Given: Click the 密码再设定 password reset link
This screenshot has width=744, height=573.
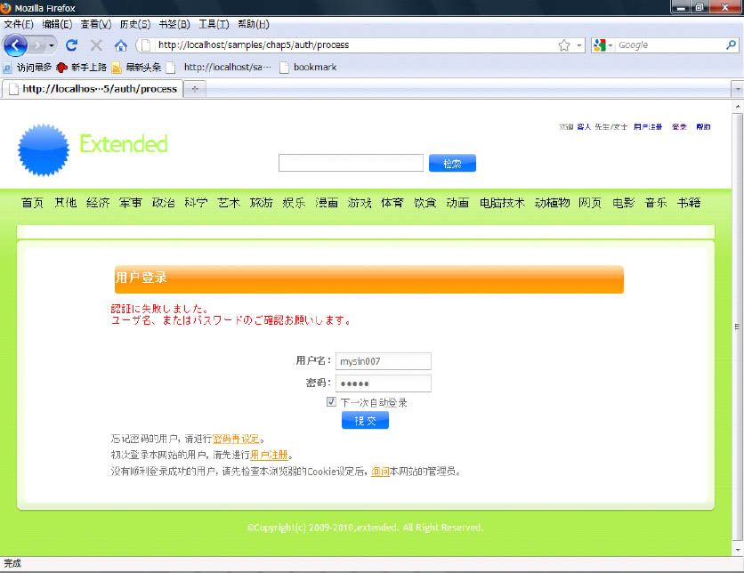Looking at the screenshot, I should coord(236,439).
